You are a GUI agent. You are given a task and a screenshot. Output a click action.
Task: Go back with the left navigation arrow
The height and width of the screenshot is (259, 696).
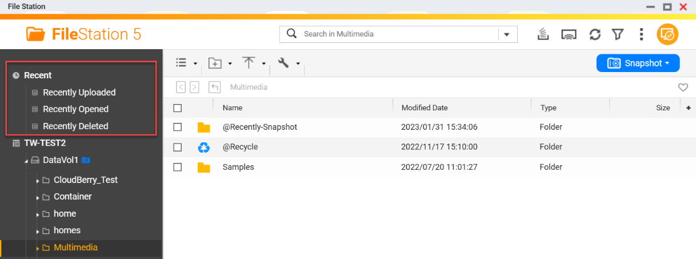tap(181, 87)
